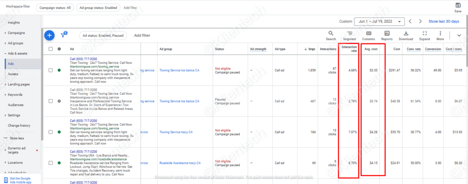Open the Columns icon
The width and height of the screenshot is (468, 184).
coord(368,33)
